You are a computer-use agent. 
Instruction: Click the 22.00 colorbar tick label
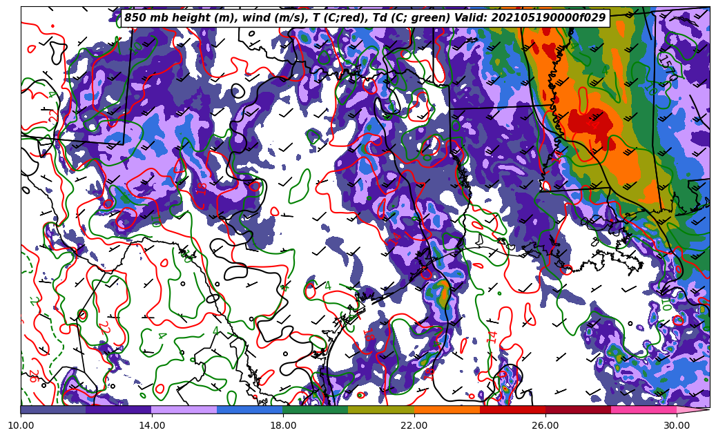pos(414,426)
